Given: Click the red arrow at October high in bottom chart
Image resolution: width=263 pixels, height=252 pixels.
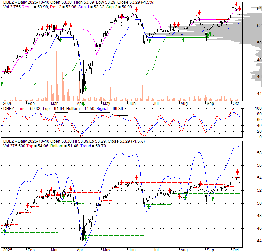Looking at the screenshot, I should (x=237, y=172).
